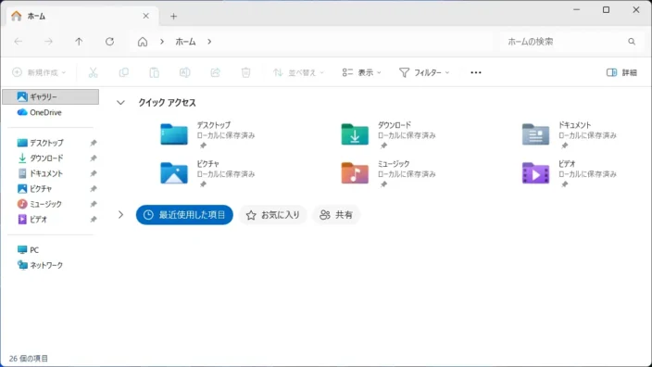The image size is (652, 367).
Task: Go forward with the right arrow
Action: tap(49, 42)
